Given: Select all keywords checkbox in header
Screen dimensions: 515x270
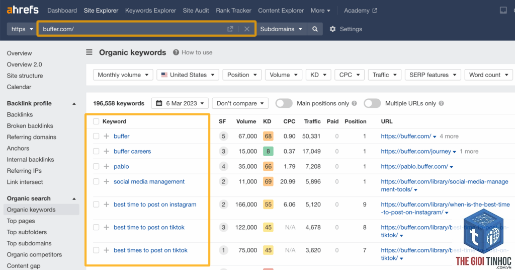Looking at the screenshot, I should click(x=96, y=121).
